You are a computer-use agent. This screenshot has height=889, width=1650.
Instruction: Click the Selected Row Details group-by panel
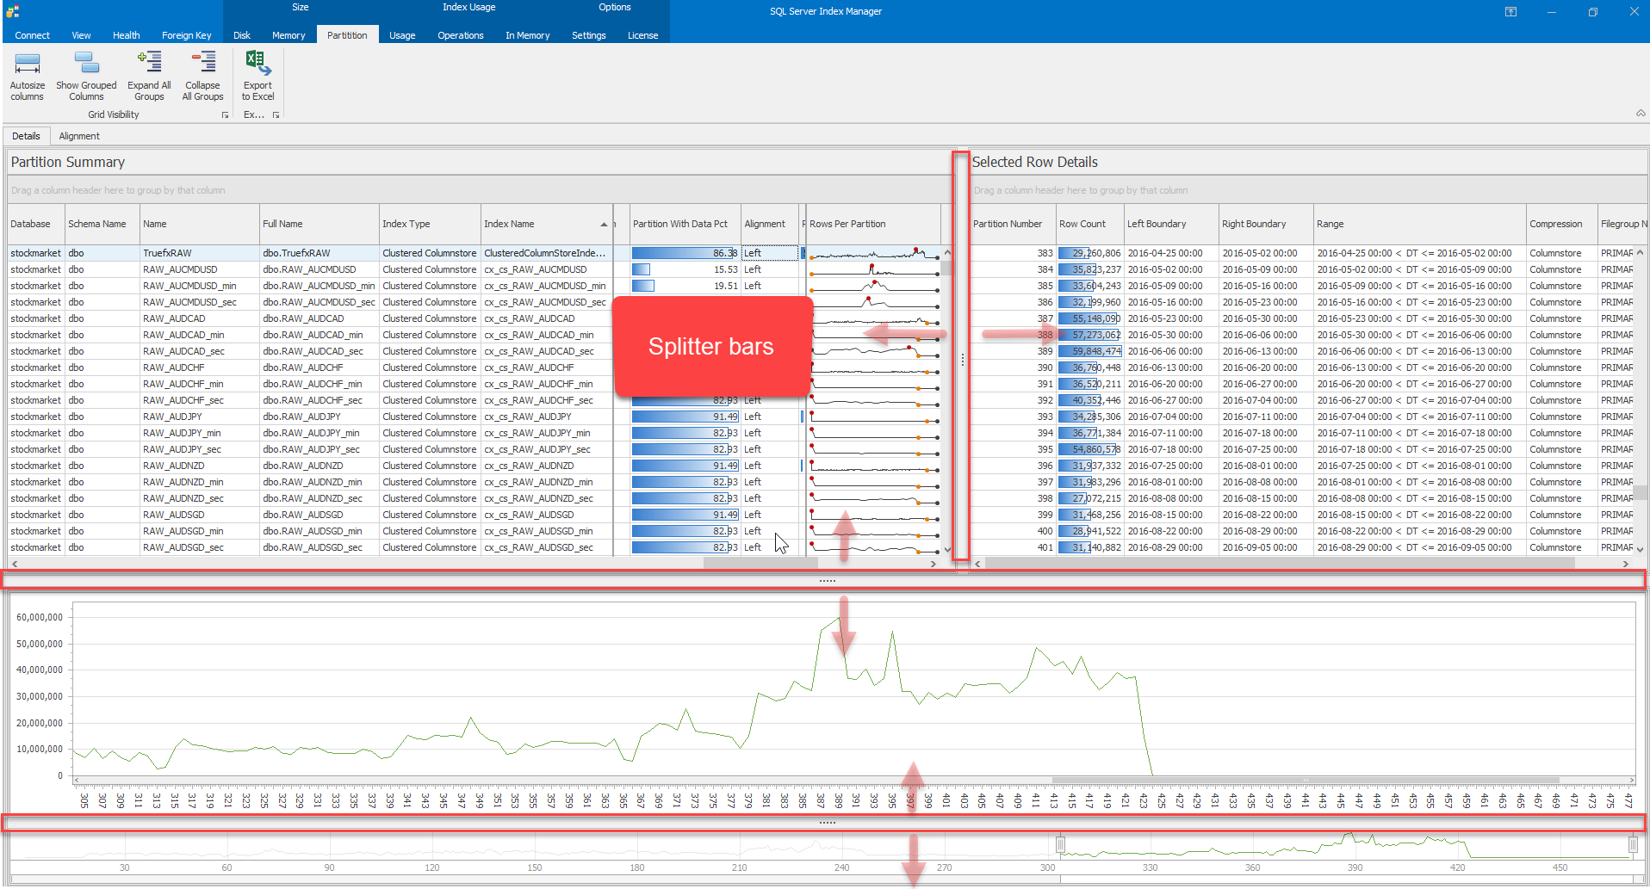1308,190
